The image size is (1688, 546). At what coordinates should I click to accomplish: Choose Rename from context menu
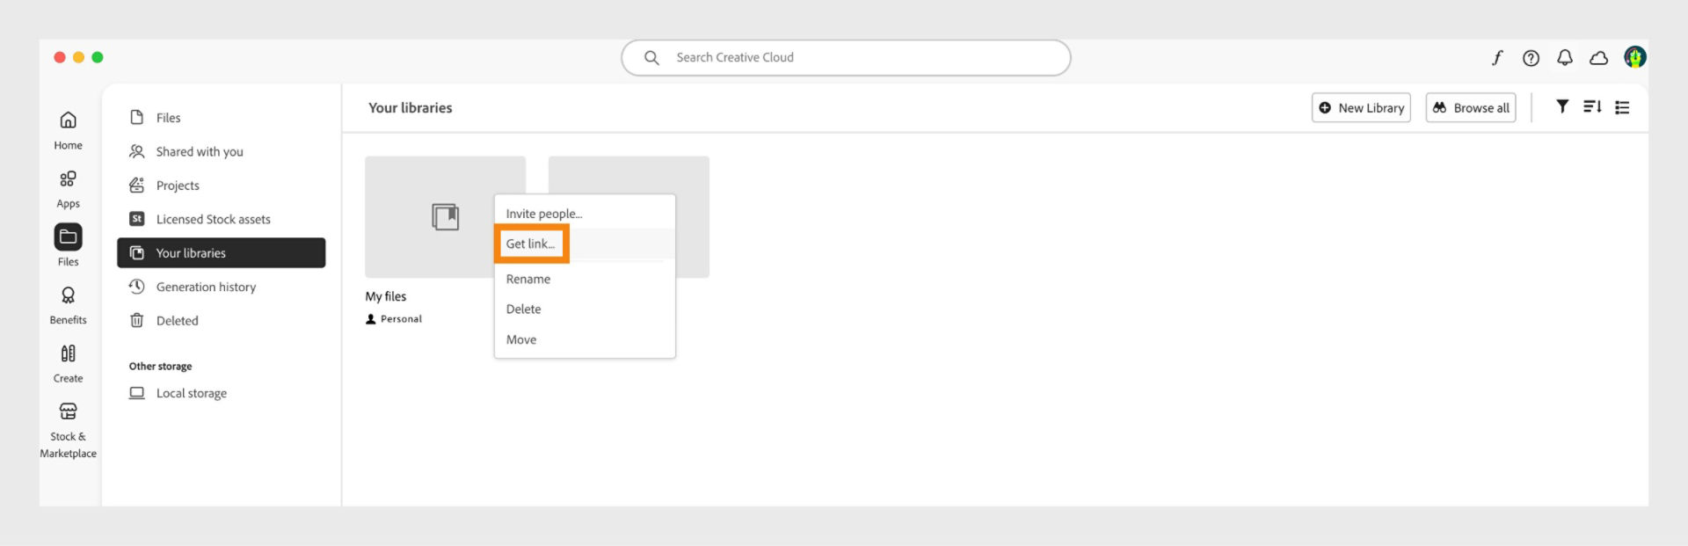[585, 279]
